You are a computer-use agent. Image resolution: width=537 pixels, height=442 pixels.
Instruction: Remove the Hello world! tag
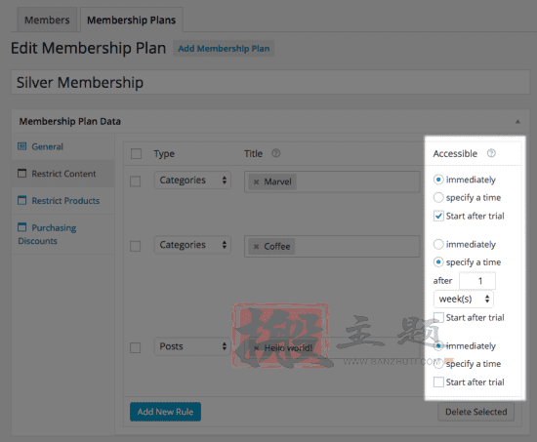click(x=256, y=348)
